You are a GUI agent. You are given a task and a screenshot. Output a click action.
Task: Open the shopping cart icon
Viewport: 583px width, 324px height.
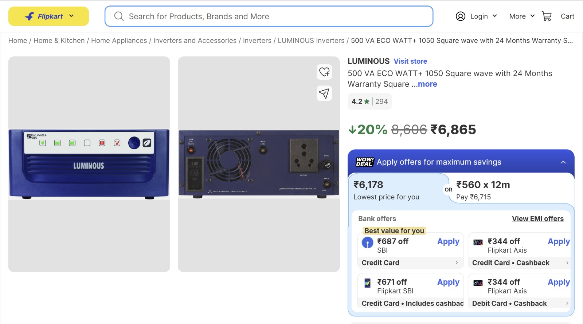[x=547, y=16]
